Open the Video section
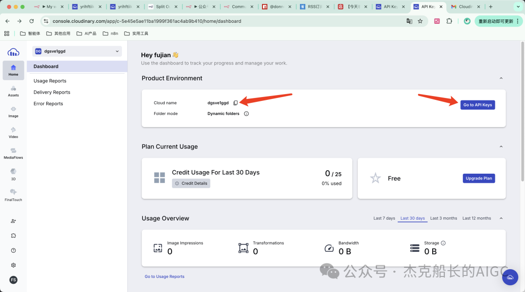The height and width of the screenshot is (292, 525). pyautogui.click(x=14, y=132)
